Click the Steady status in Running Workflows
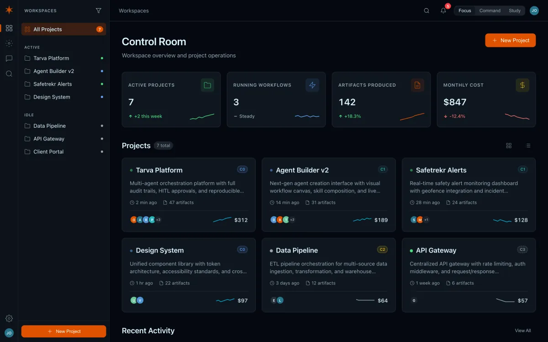548x342 pixels. coord(247,116)
